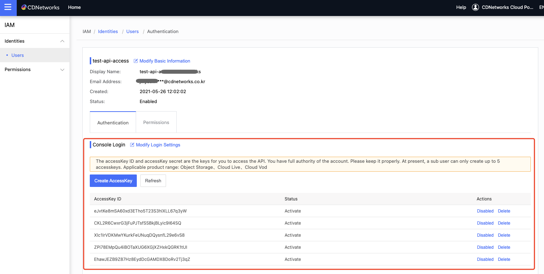Delete the access key starting with CKL2R6Cwxr
This screenshot has height=274, width=544.
click(x=504, y=223)
